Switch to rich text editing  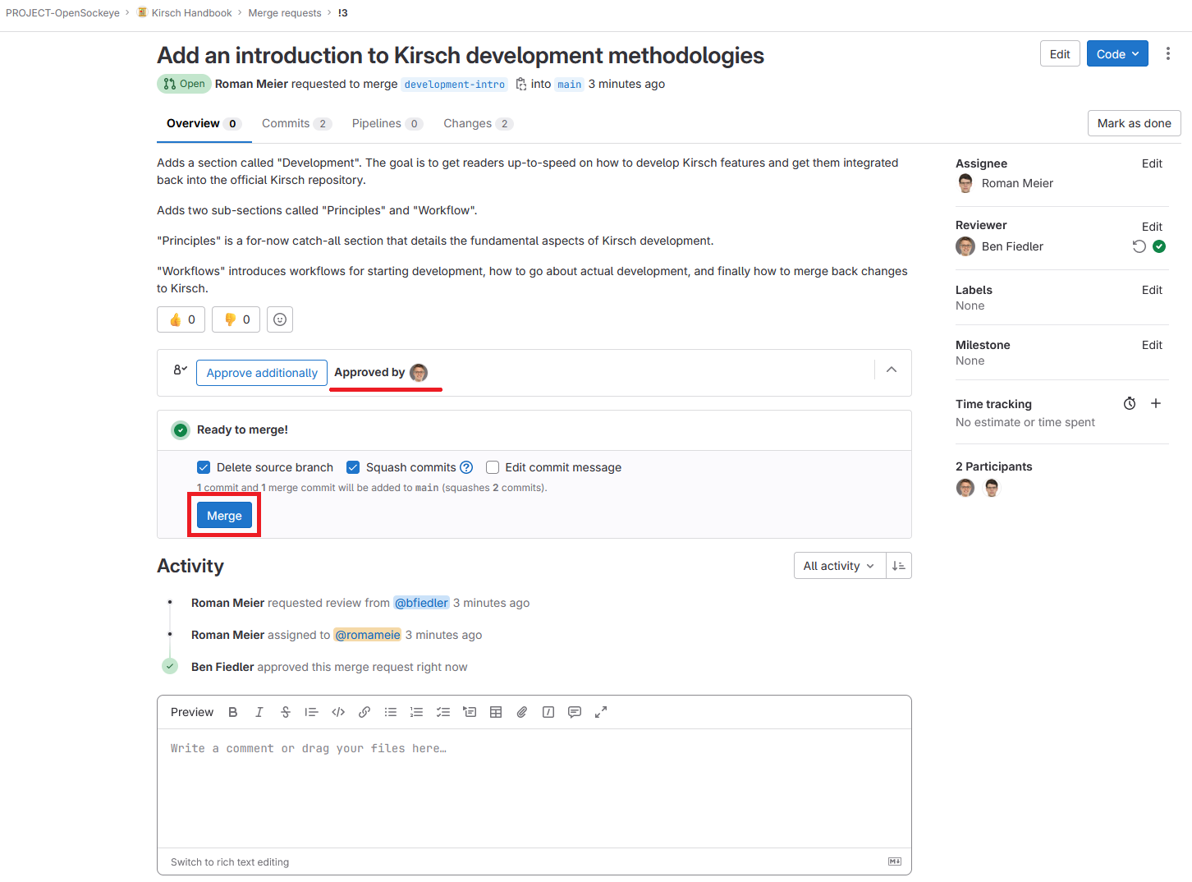click(230, 862)
